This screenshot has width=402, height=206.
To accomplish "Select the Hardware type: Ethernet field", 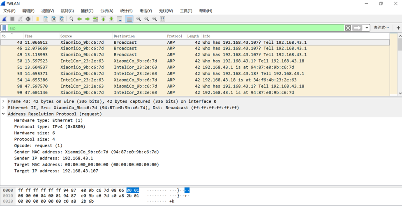I will (x=49, y=120).
